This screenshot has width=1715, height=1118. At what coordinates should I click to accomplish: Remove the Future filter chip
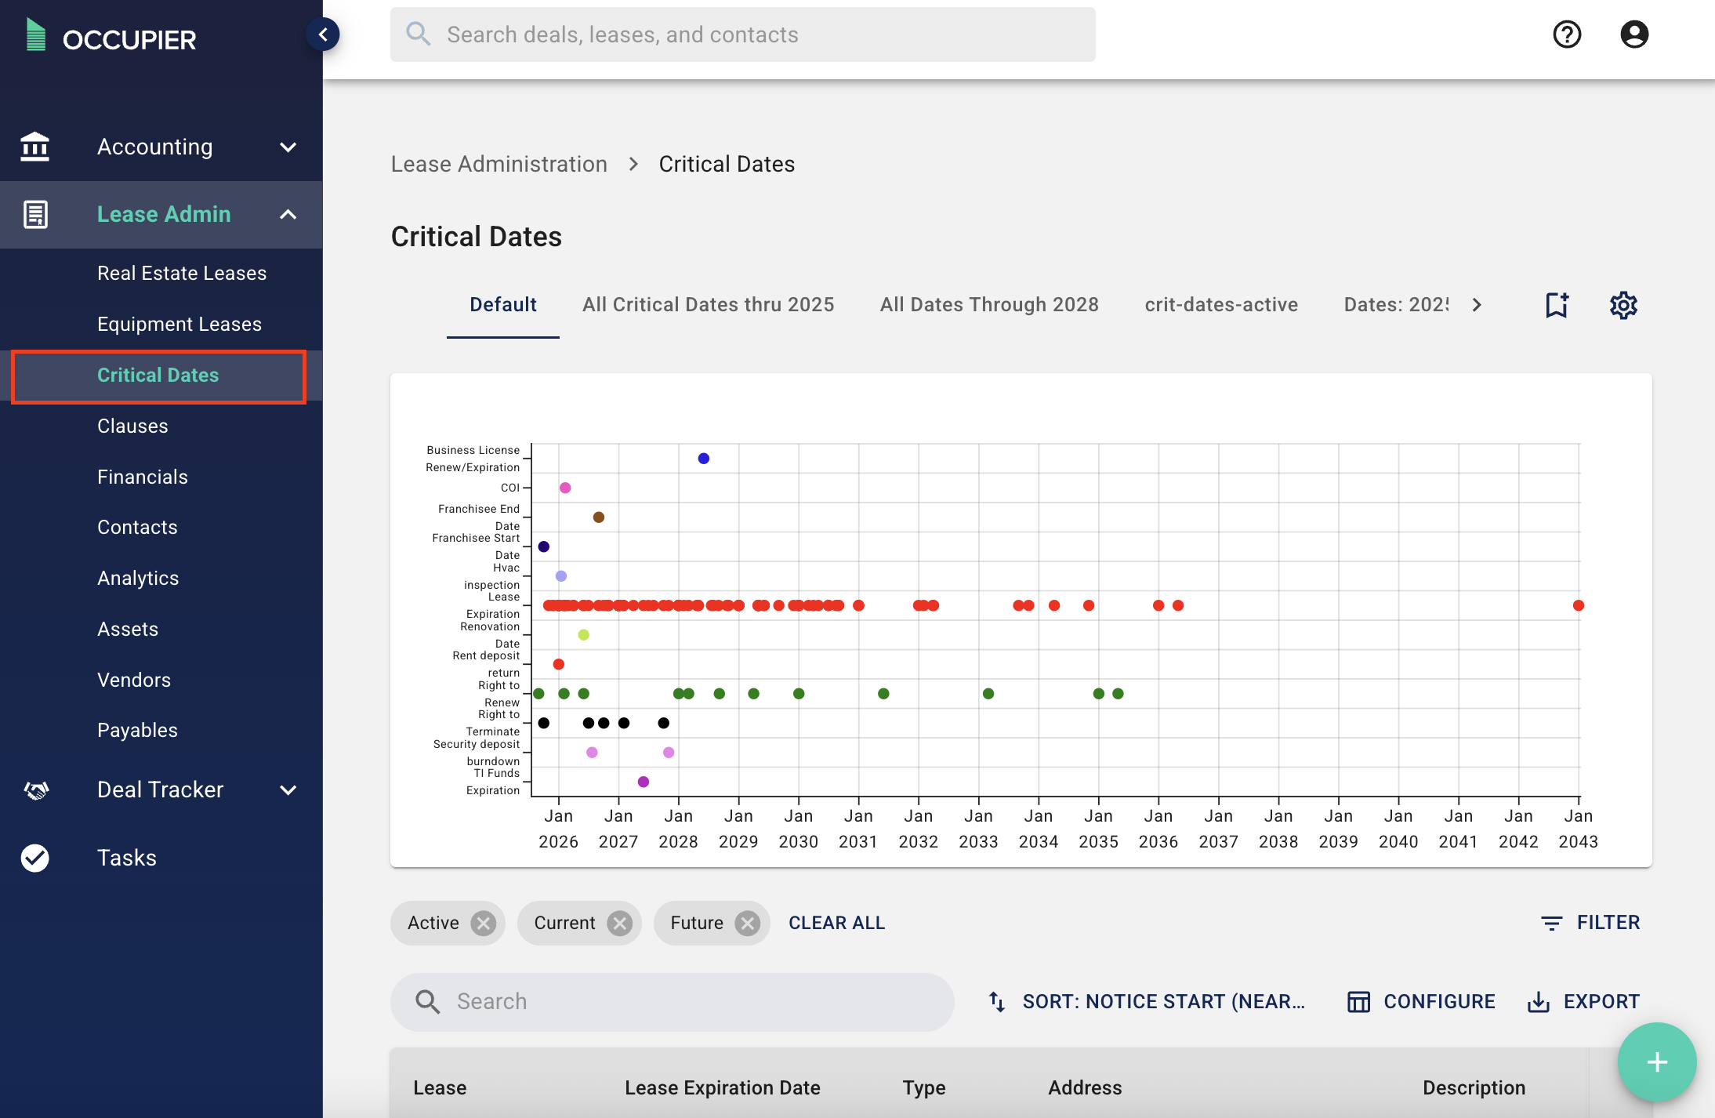click(x=748, y=924)
